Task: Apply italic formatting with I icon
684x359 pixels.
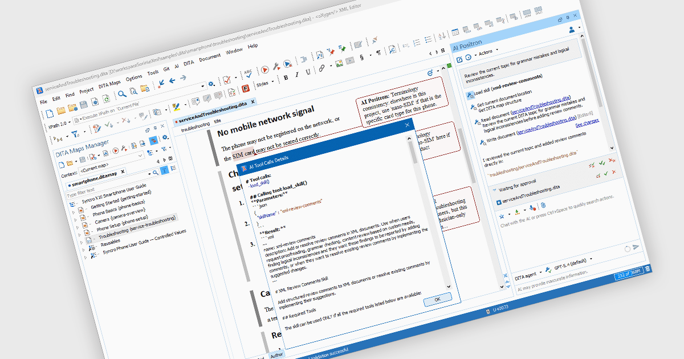Action: pyautogui.click(x=297, y=75)
